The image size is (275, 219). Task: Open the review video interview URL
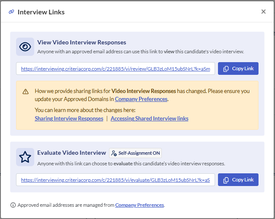(x=115, y=68)
